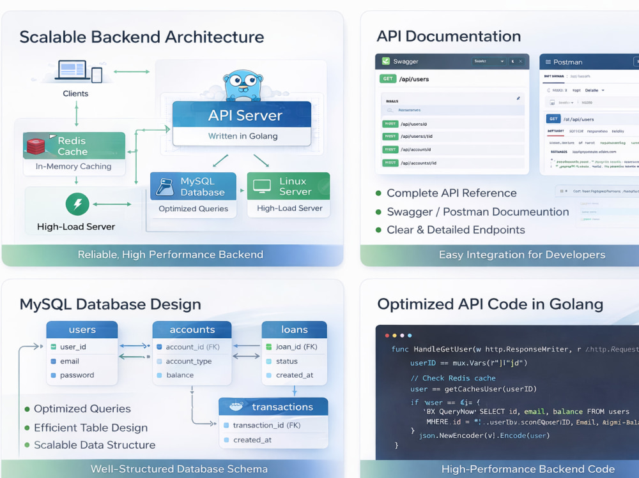Open the dropdown in the Swagger header
Image resolution: width=639 pixels, height=478 pixels.
[x=489, y=61]
